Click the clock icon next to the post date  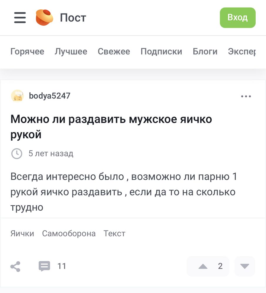[17, 154]
